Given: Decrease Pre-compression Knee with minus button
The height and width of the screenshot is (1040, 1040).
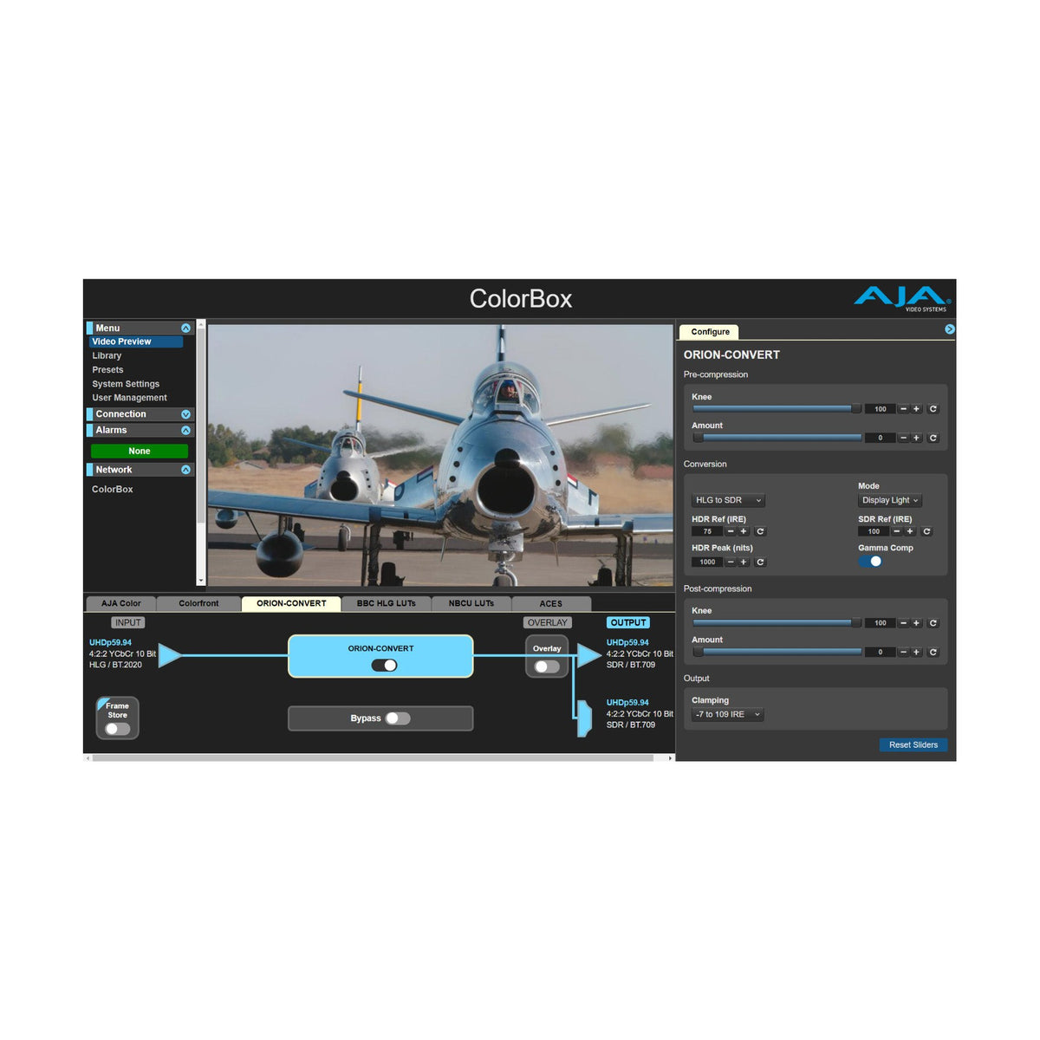Looking at the screenshot, I should (903, 409).
